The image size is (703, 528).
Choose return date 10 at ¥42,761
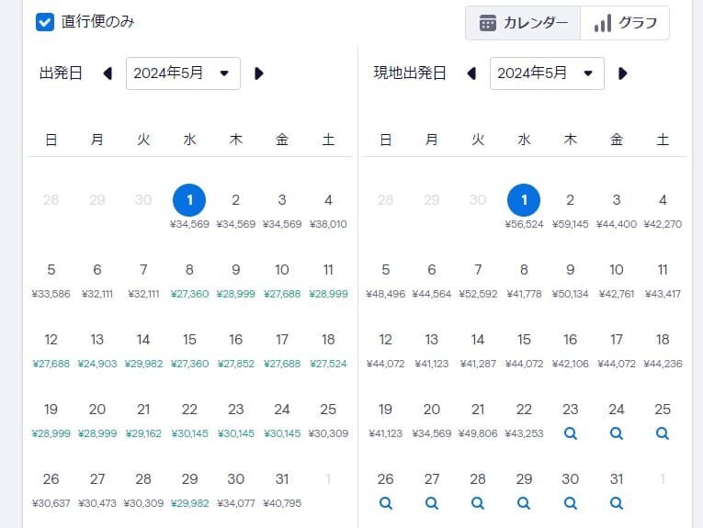617,281
